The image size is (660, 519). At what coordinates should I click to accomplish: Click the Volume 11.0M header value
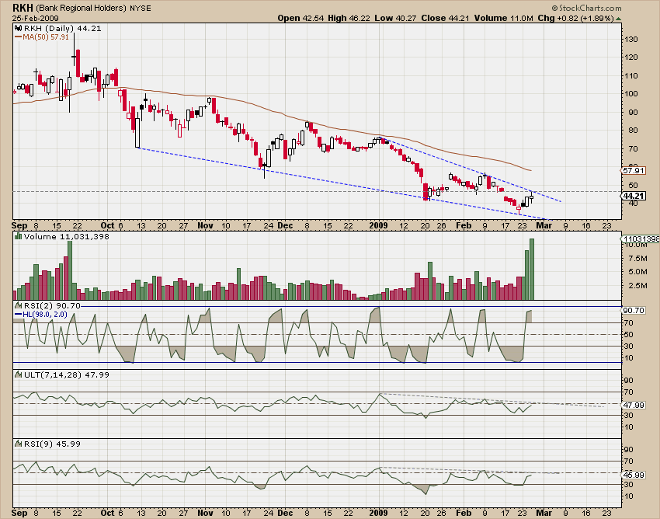(503, 18)
